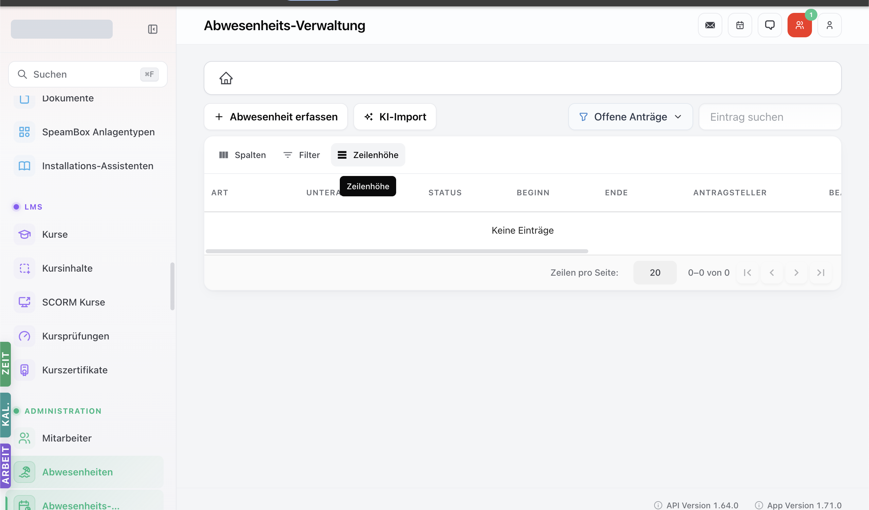
Task: Open the chat bubble icon
Action: [770, 25]
